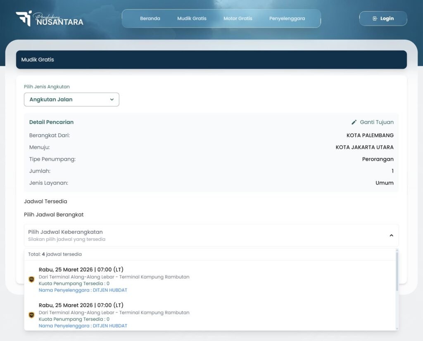Click the pencil icon next to Ganti Tujuan
The image size is (423, 341).
(354, 122)
